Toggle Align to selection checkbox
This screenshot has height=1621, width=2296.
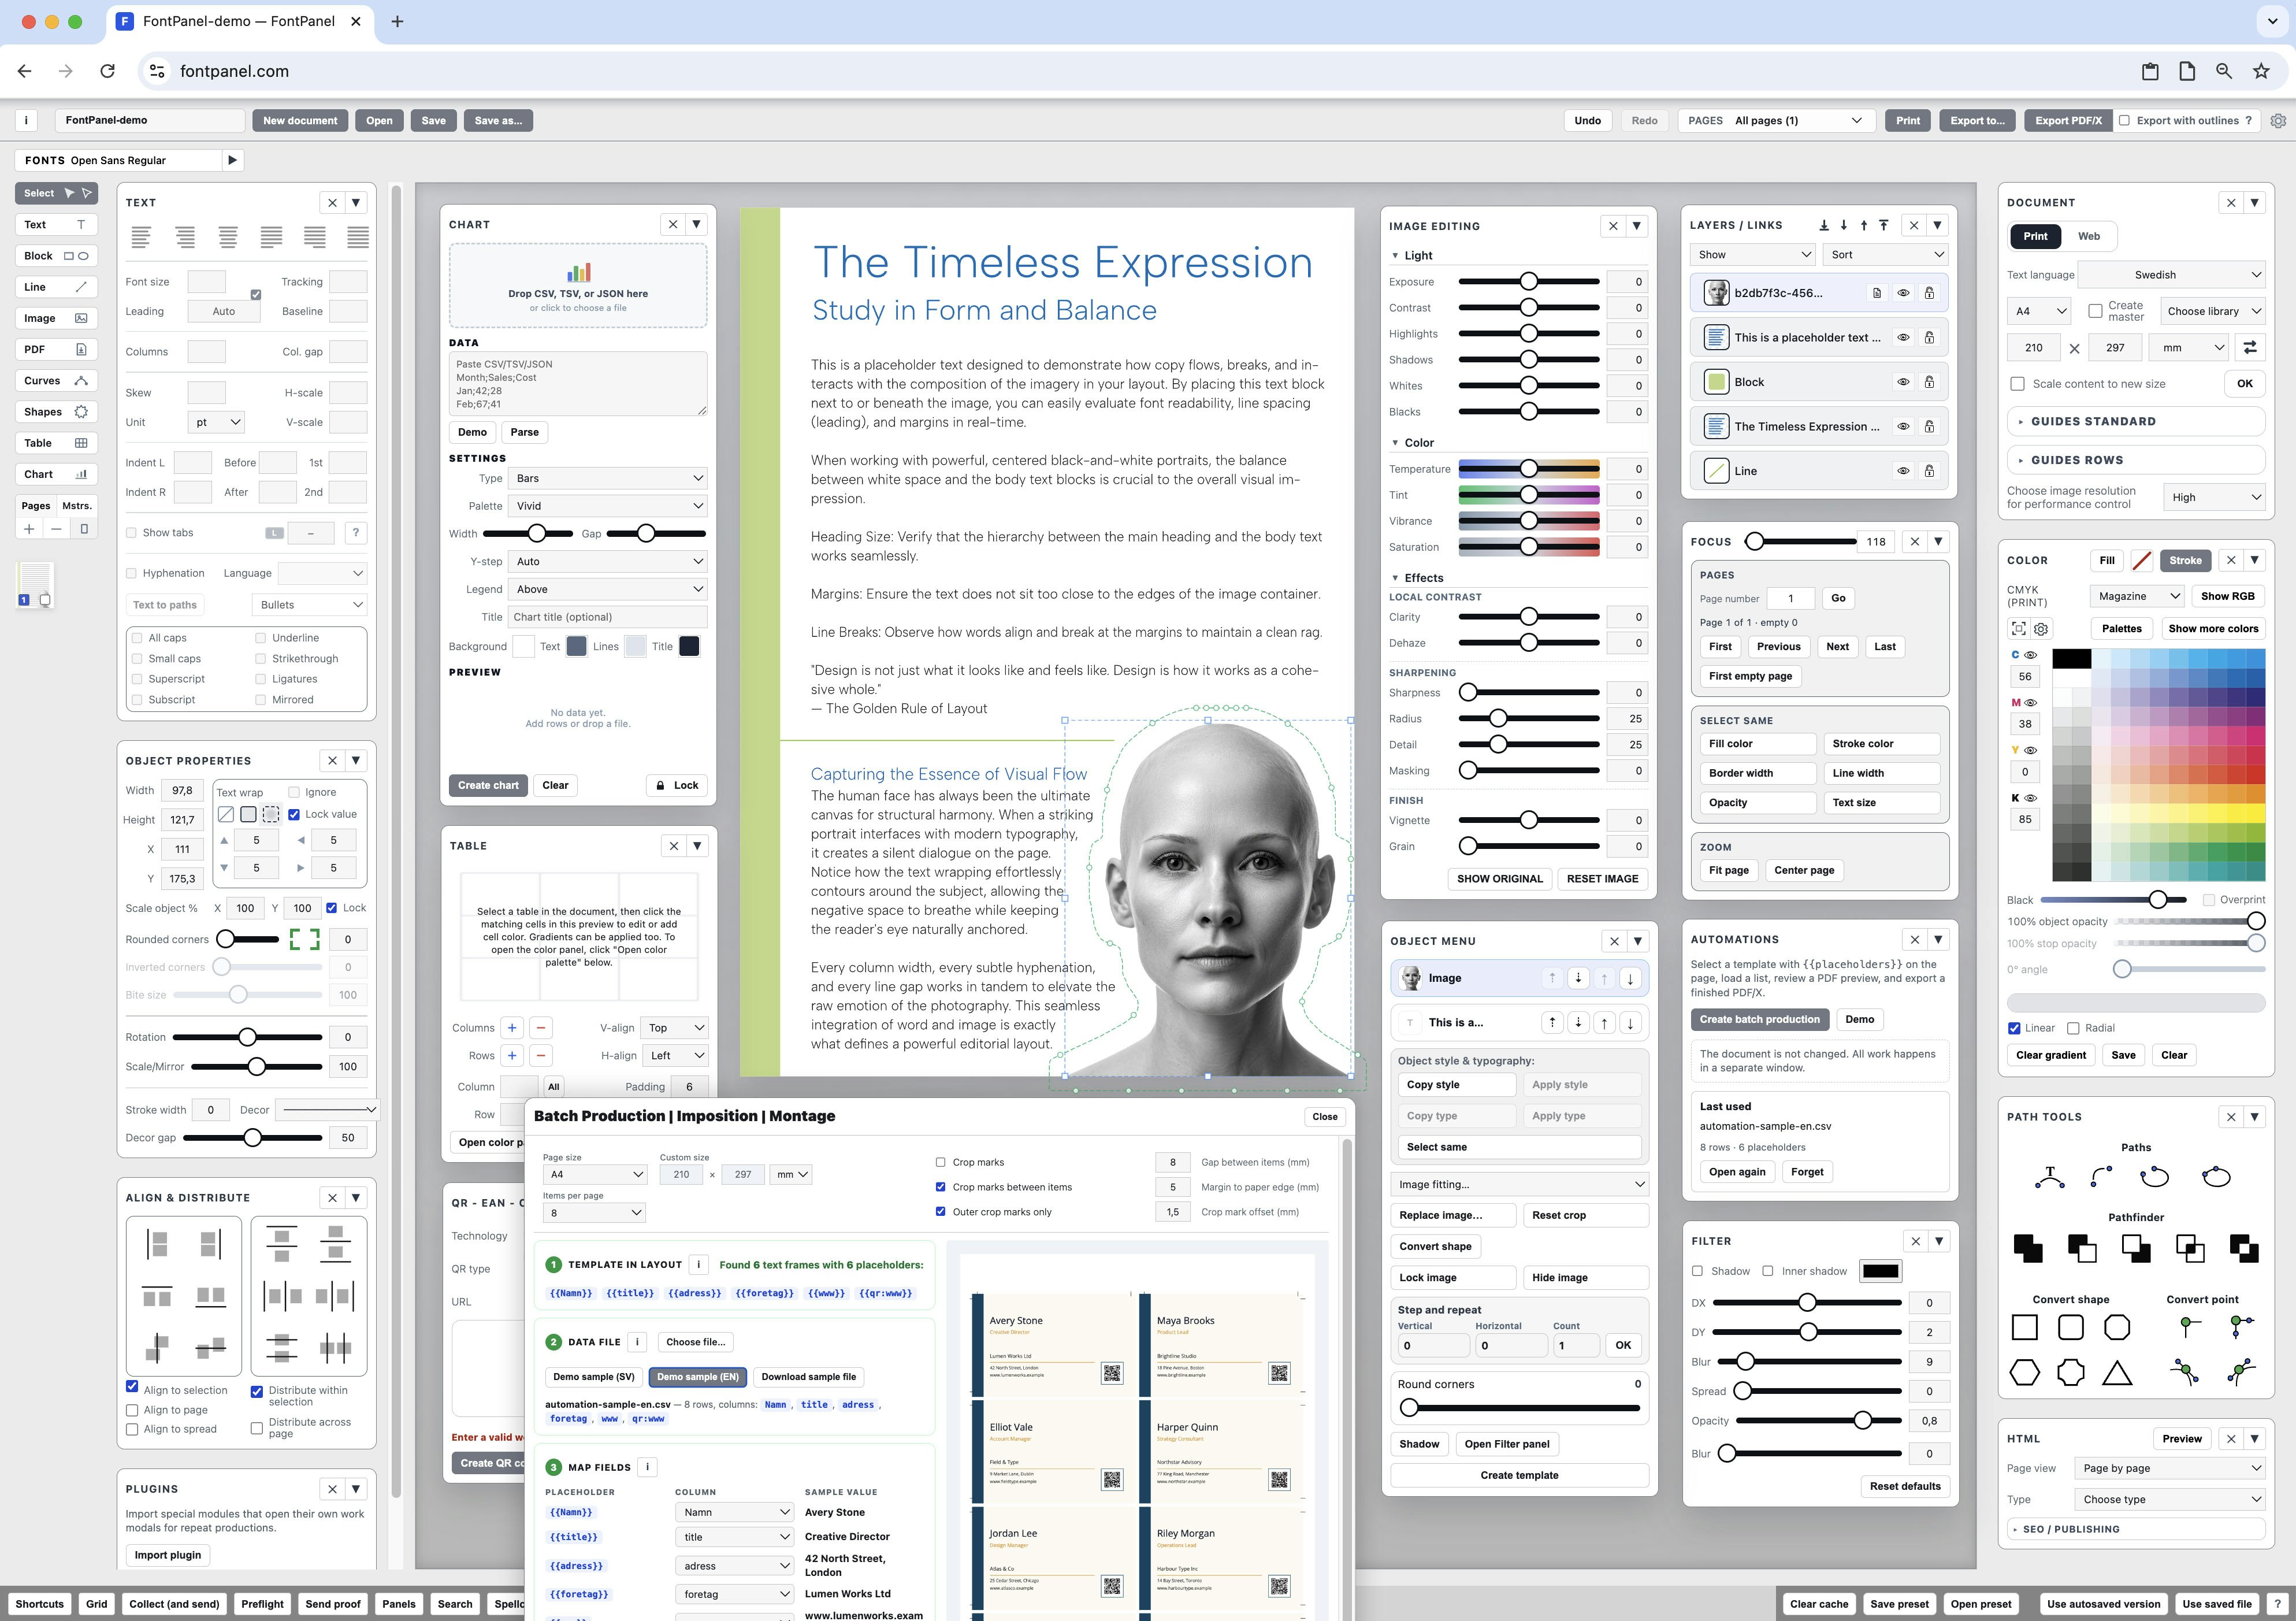click(132, 1387)
